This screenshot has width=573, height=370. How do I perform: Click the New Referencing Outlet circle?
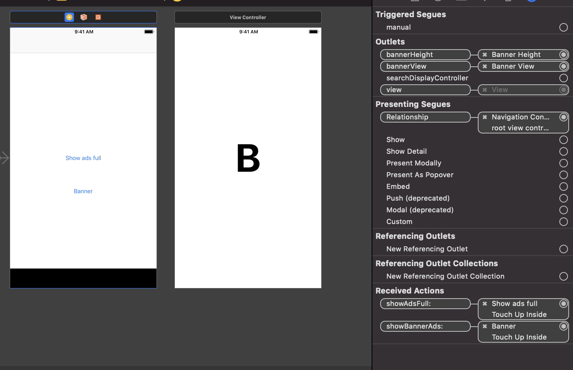[x=564, y=249]
